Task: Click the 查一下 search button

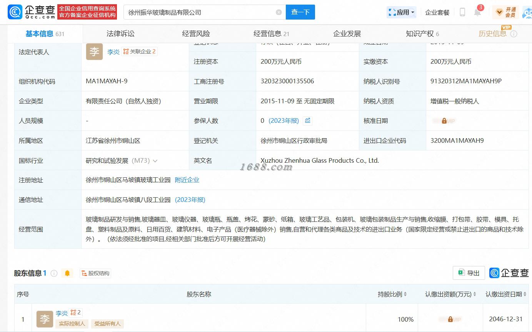Action: point(300,12)
